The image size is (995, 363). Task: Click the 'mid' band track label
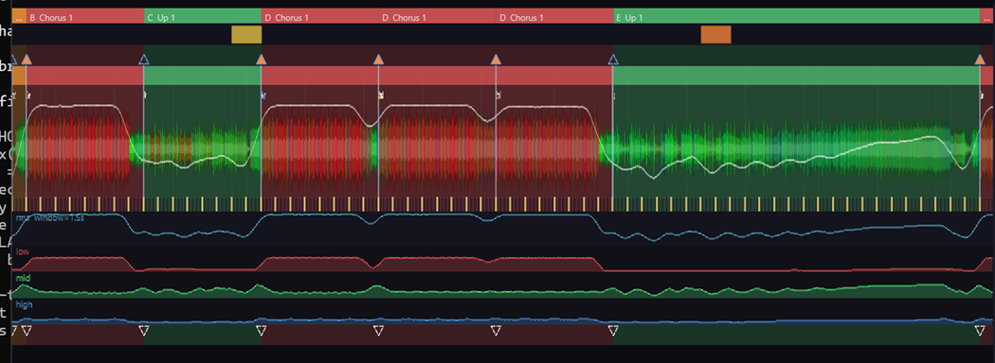[x=23, y=278]
